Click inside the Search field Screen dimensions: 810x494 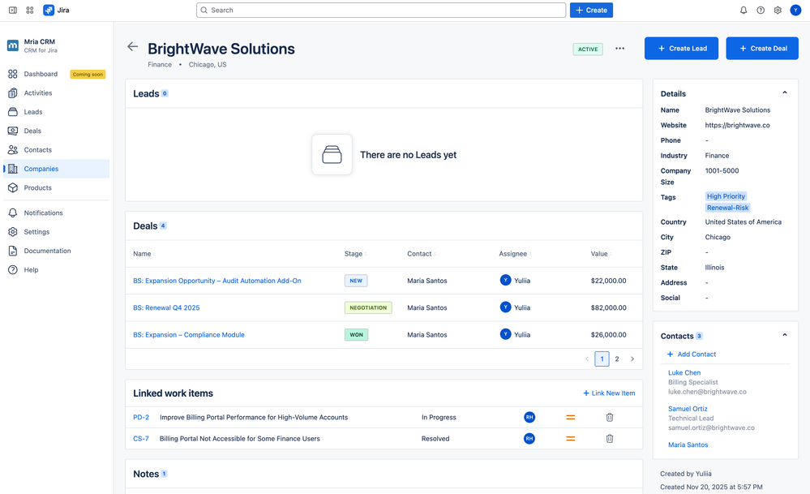381,10
